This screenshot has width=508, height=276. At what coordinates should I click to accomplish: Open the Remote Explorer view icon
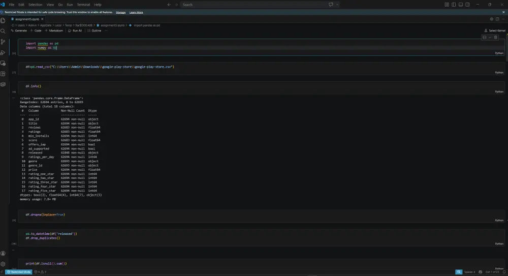pos(3,63)
